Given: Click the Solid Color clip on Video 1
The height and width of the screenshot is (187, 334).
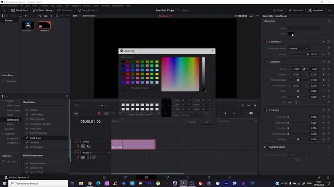Looking at the screenshot, I should pyautogui.click(x=133, y=144).
